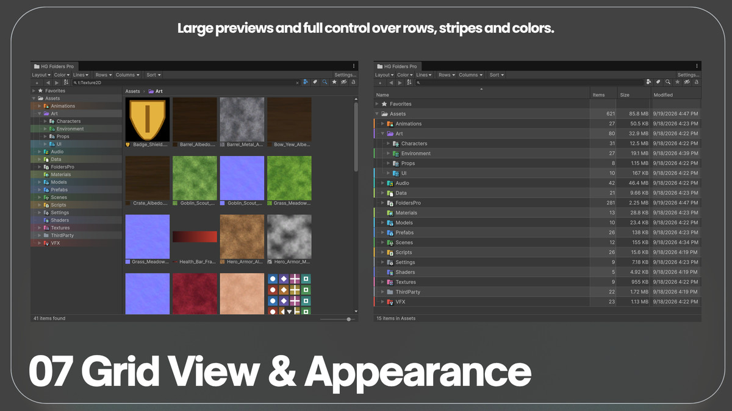Click favorites star icon in list-view toolbar

click(677, 82)
